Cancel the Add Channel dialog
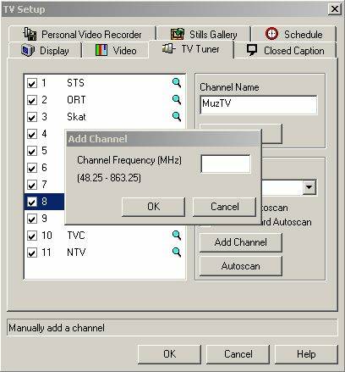This screenshot has width=345, height=372. [224, 207]
